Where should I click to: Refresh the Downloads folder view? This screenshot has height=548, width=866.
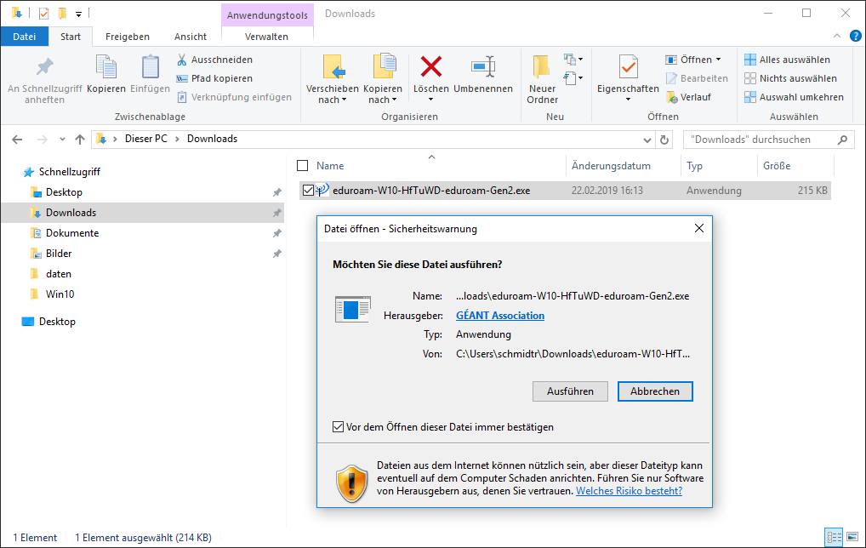point(664,140)
